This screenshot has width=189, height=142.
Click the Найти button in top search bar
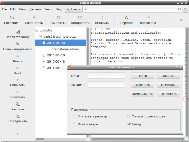point(74,9)
